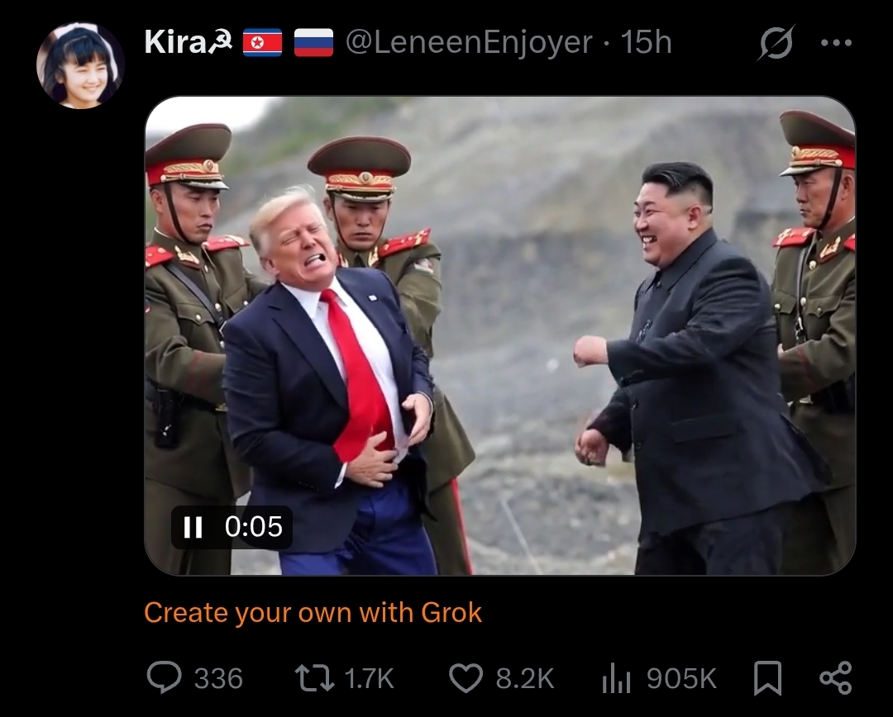Open the three-dot more options menu
The height and width of the screenshot is (717, 893).
tap(836, 43)
